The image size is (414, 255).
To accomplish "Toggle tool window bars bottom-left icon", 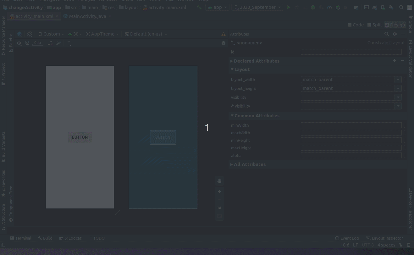I will 3,245.
